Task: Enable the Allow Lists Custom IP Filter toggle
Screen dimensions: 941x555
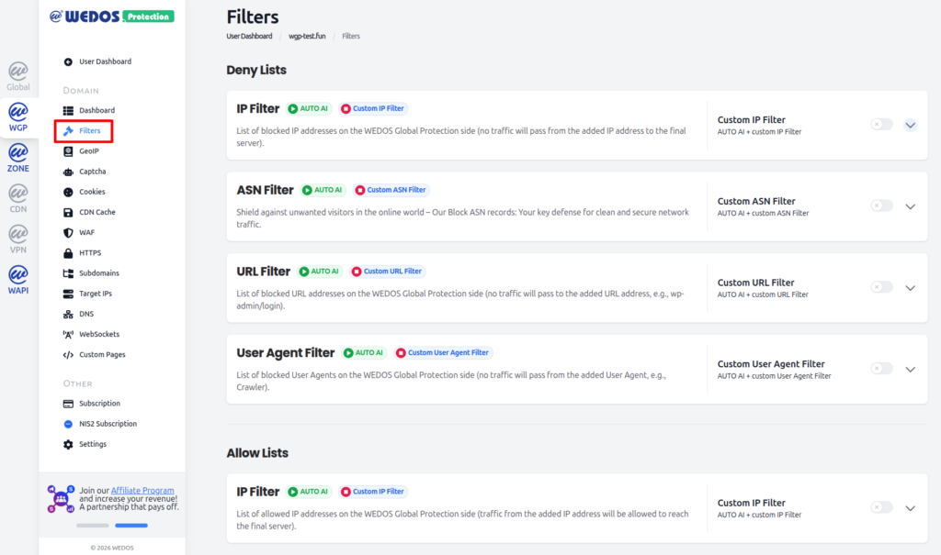Action: 881,507
